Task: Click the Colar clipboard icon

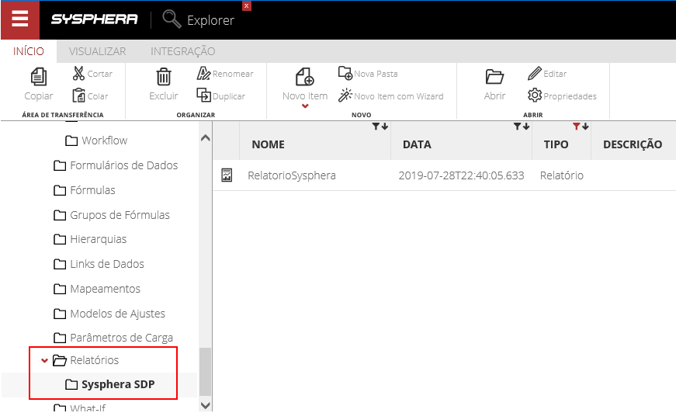Action: 78,95
